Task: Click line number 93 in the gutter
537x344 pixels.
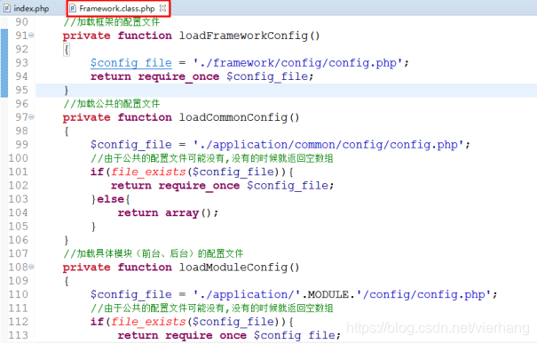Action: [x=21, y=63]
